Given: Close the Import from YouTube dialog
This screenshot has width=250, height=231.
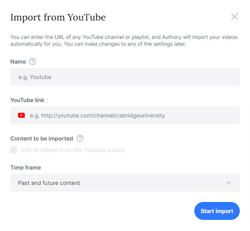Looking at the screenshot, I should click(235, 17).
